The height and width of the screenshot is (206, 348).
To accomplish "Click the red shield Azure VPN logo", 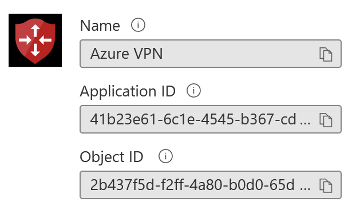I will 35,40.
